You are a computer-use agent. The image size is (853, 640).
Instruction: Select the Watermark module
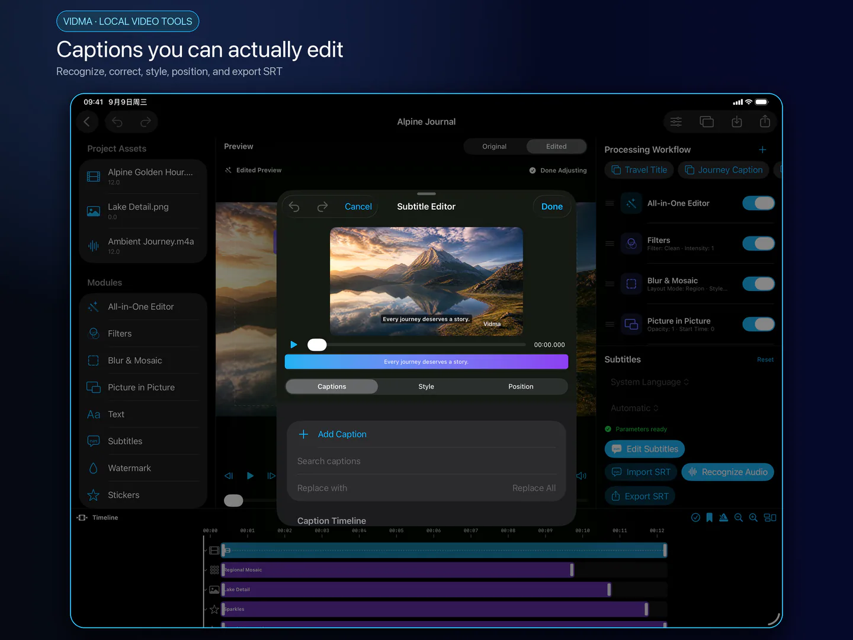[143, 468]
